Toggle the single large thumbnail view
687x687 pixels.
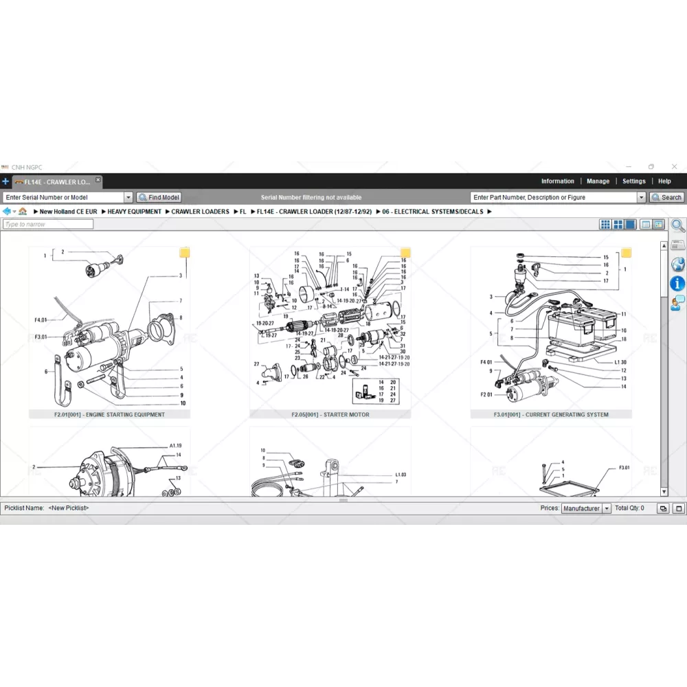(630, 225)
